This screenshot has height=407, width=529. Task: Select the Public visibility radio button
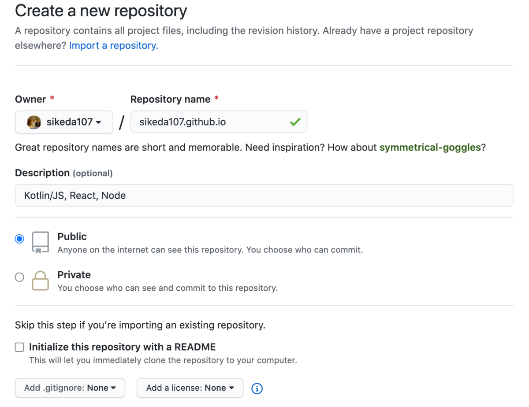point(19,238)
